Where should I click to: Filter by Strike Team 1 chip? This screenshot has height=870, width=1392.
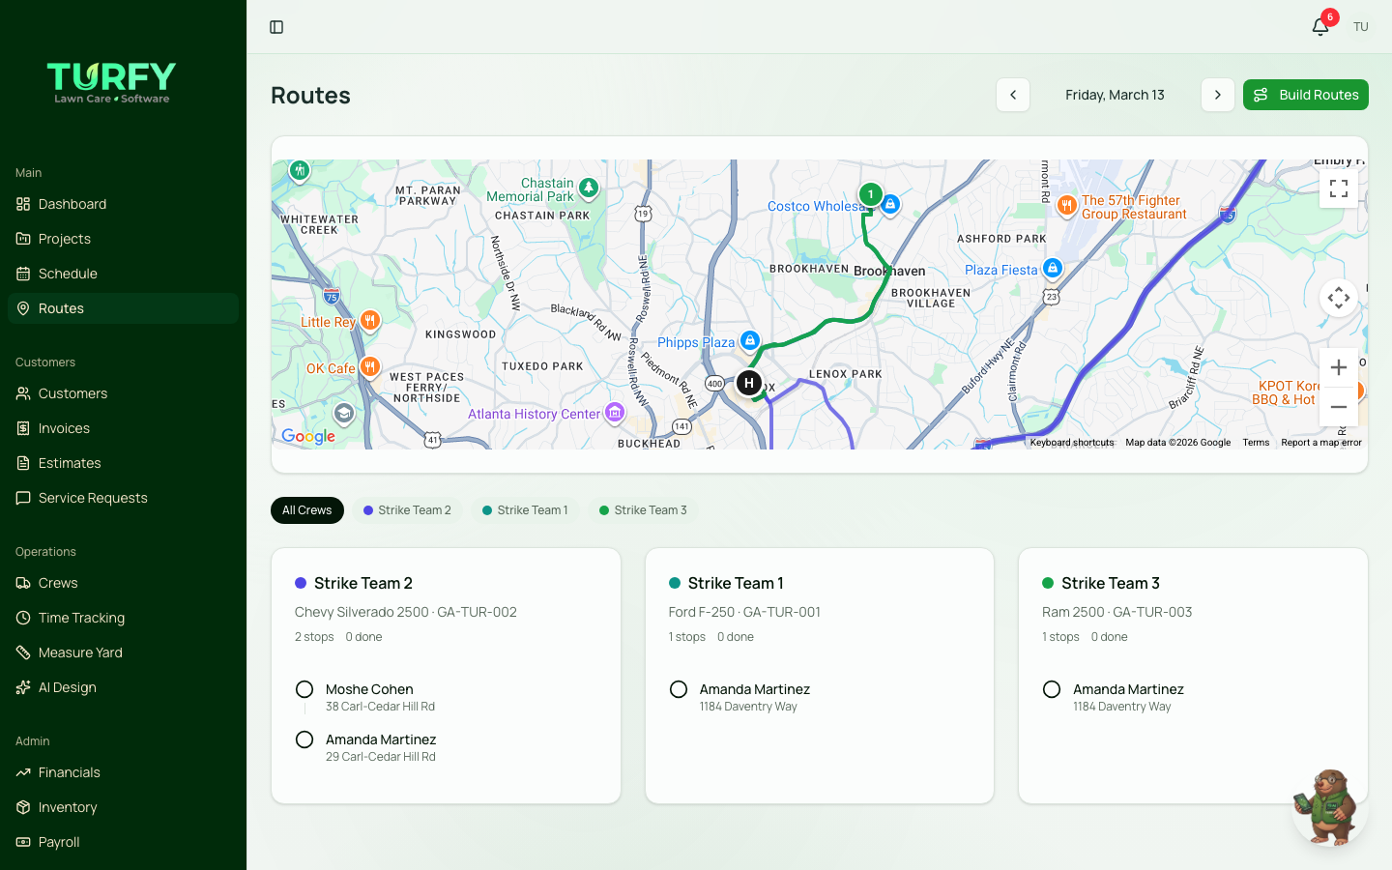pyautogui.click(x=525, y=510)
